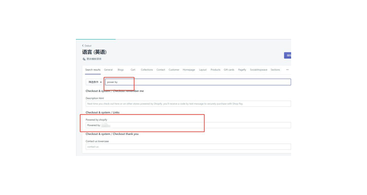
Task: Open the Blogs tab
Action: click(120, 70)
